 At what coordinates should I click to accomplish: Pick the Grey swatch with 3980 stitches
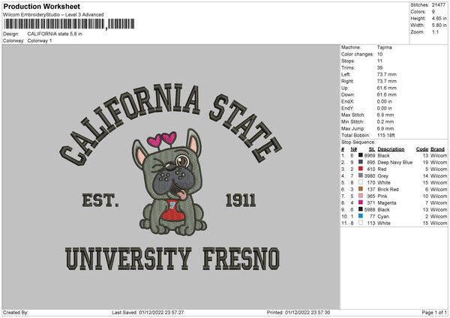(361, 175)
